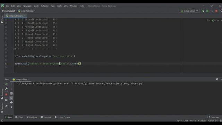This screenshot has height=125, width=222.
Task: Open the typos count inspection indicator
Action: pos(214,20)
